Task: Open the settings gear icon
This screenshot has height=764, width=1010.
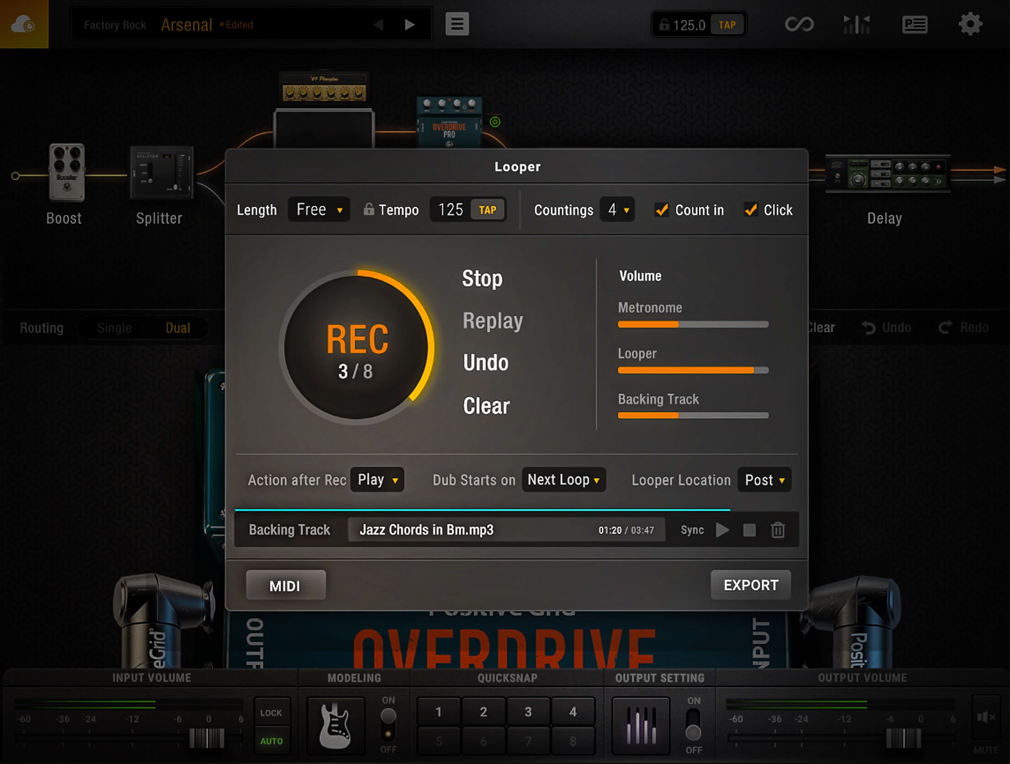Action: (x=970, y=24)
